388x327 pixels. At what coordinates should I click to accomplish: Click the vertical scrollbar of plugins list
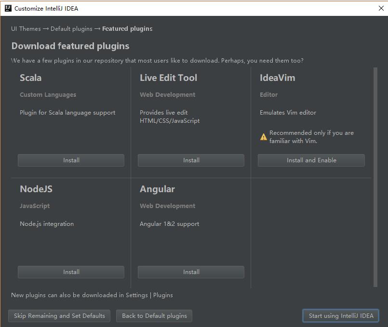375,177
